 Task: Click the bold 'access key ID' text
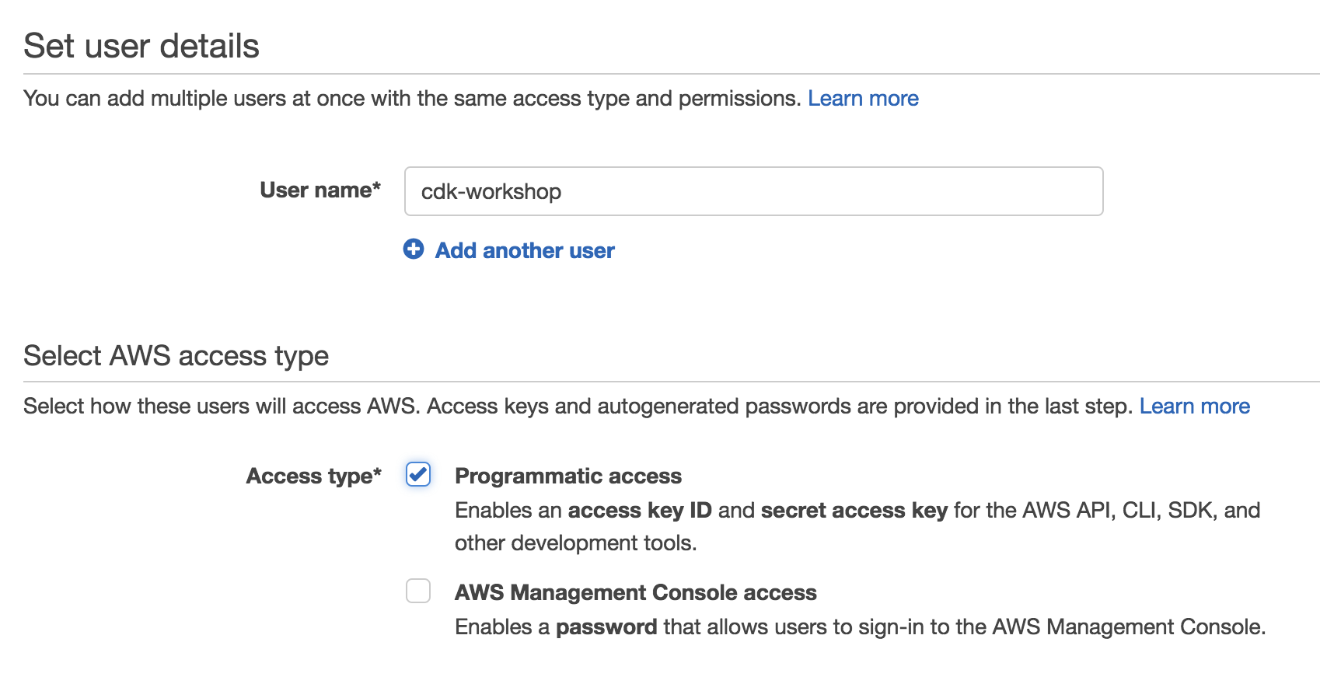coord(640,510)
